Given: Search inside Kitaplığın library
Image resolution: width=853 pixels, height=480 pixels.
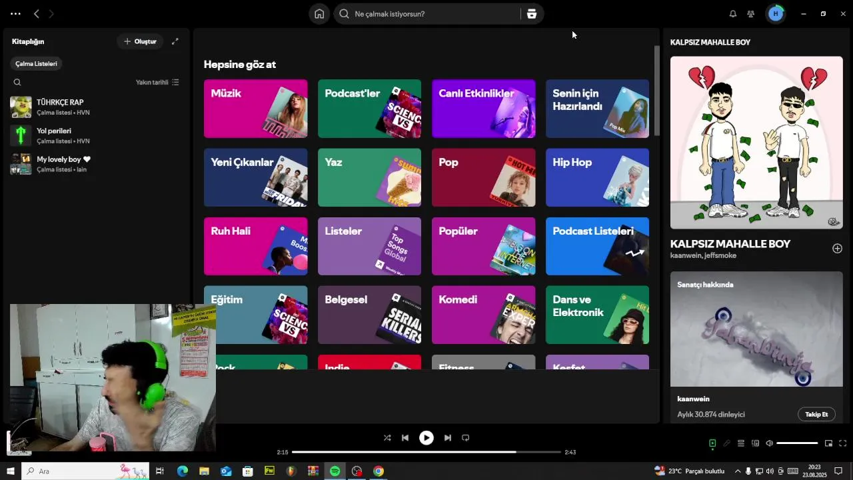Looking at the screenshot, I should pos(17,83).
